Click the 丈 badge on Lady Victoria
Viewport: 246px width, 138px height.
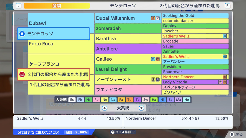[220, 82]
